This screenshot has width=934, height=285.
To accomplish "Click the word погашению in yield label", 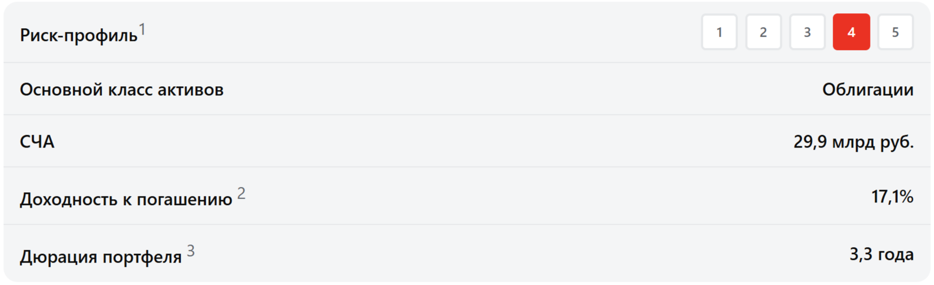I will tap(184, 199).
